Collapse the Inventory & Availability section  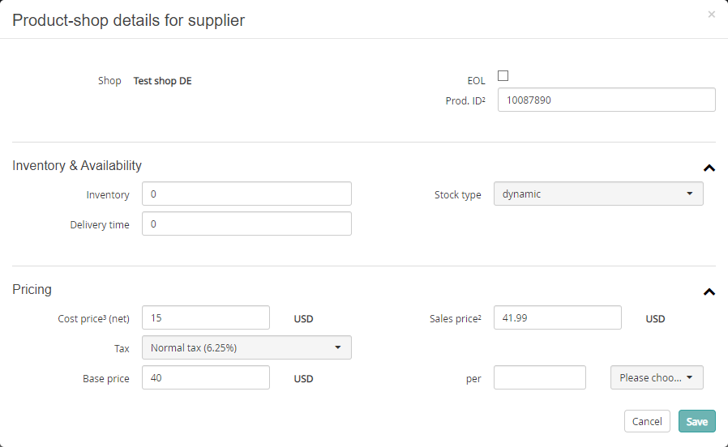tap(709, 168)
